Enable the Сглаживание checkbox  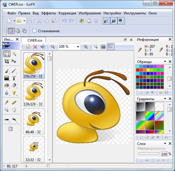tap(34, 31)
